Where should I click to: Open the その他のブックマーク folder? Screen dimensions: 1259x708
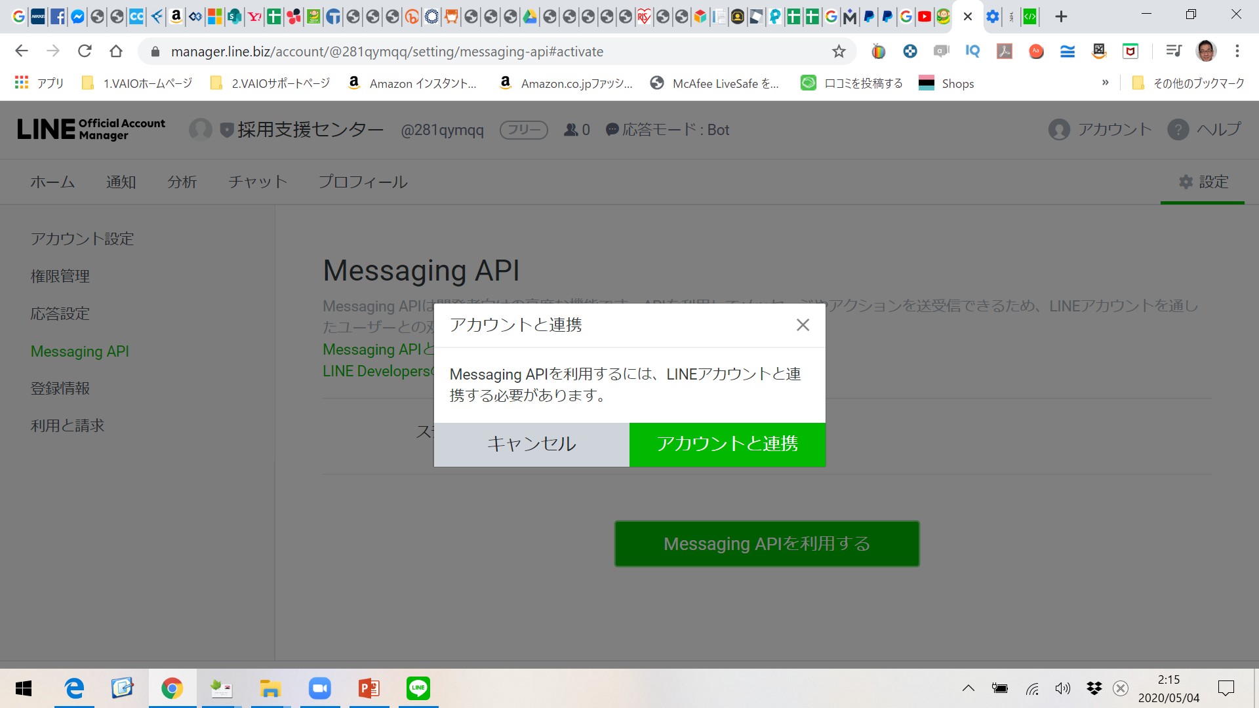tap(1188, 83)
